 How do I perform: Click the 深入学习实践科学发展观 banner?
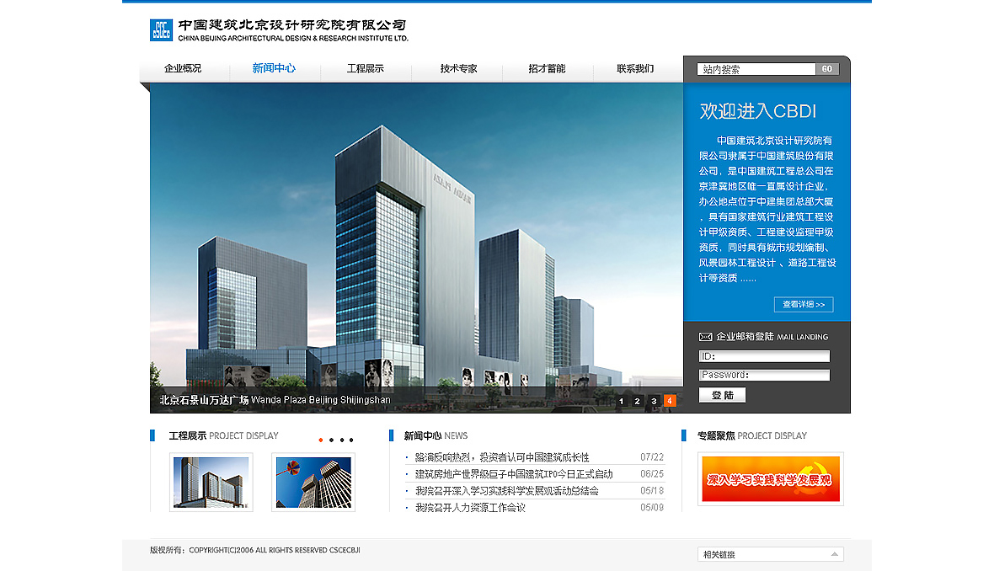coord(770,479)
